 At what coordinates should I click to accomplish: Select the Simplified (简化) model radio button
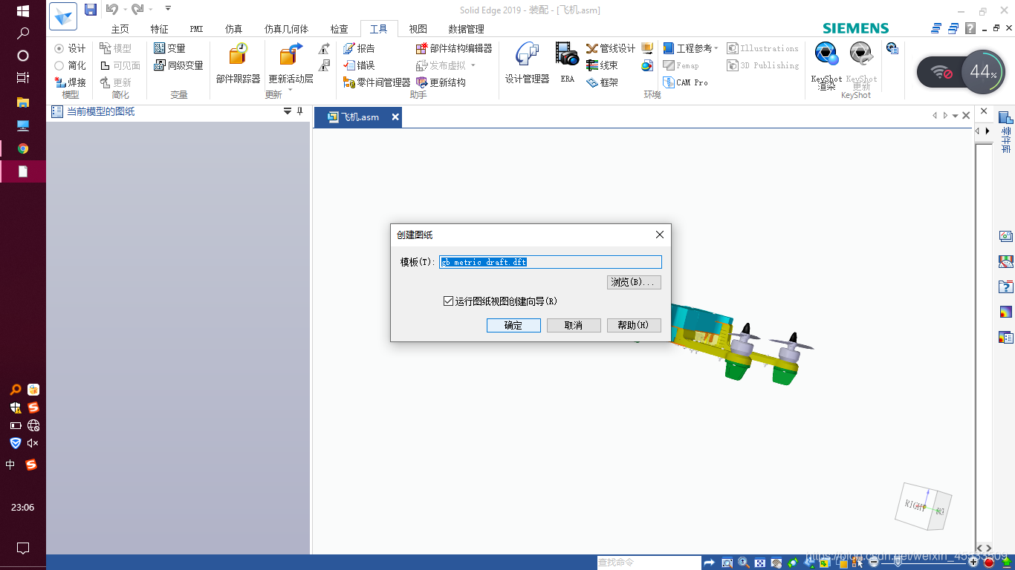point(59,65)
